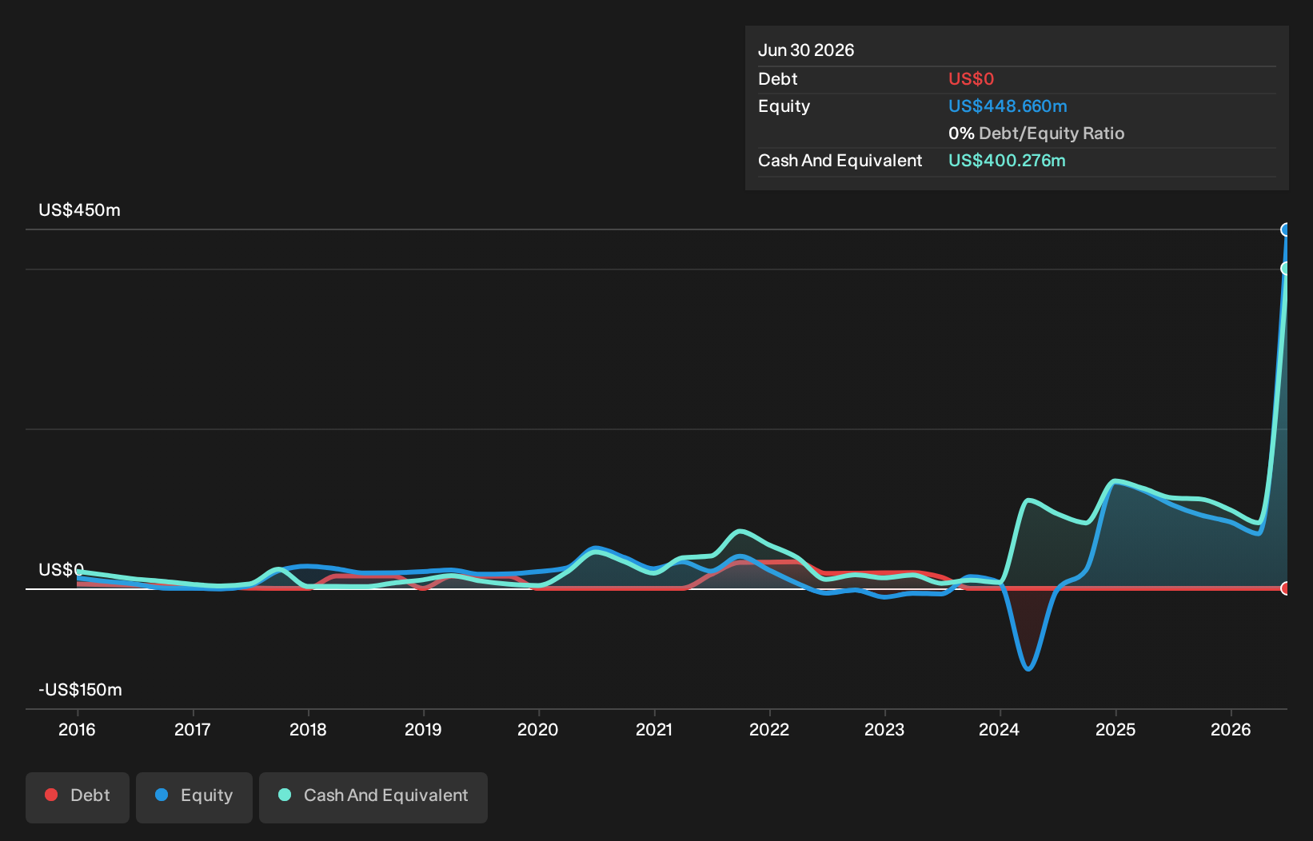Click the 2024 x-axis label
The image size is (1313, 841).
[1000, 729]
